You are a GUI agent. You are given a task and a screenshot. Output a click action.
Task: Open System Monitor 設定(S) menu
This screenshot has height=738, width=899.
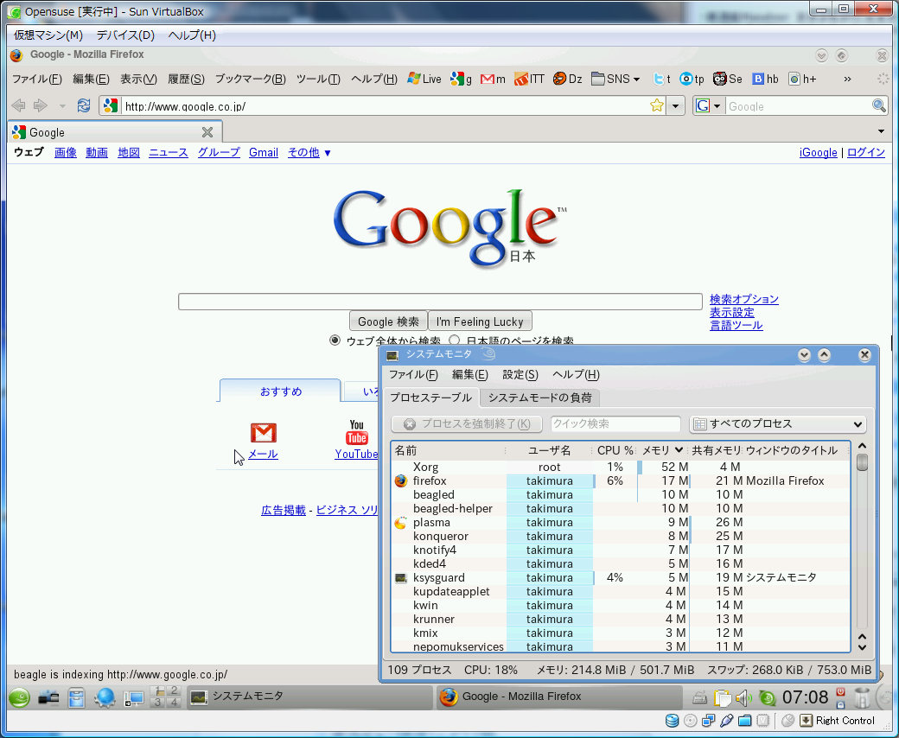[520, 375]
